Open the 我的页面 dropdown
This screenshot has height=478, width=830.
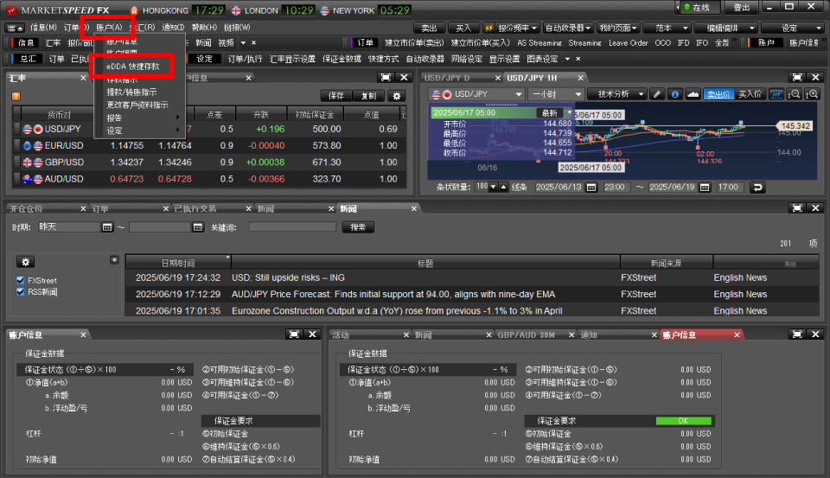point(617,28)
